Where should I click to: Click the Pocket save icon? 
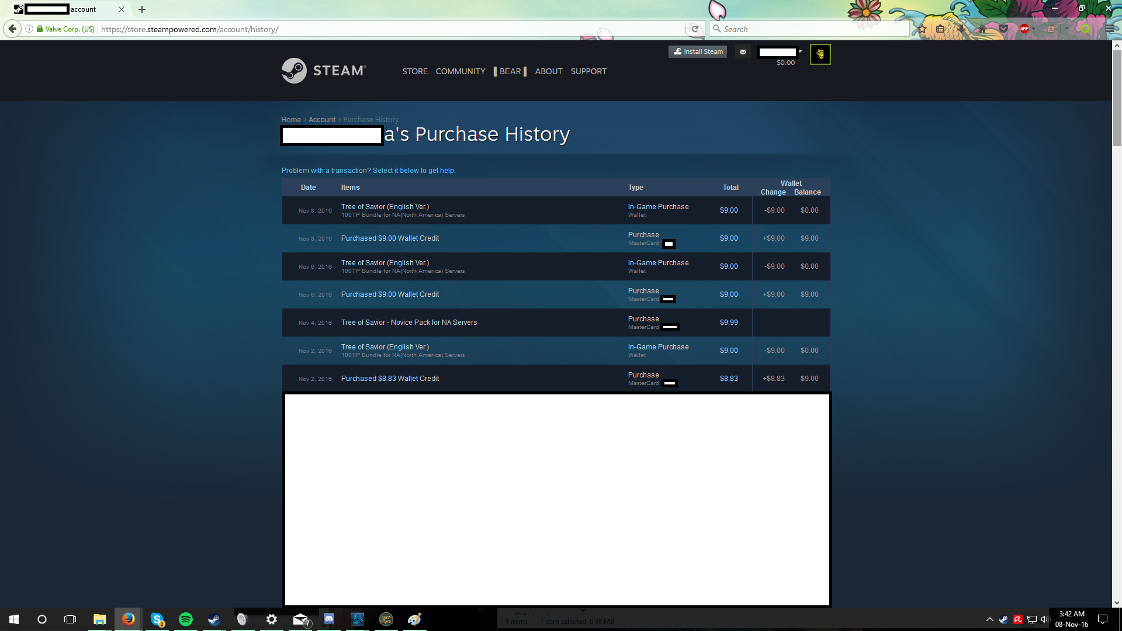coord(1003,29)
